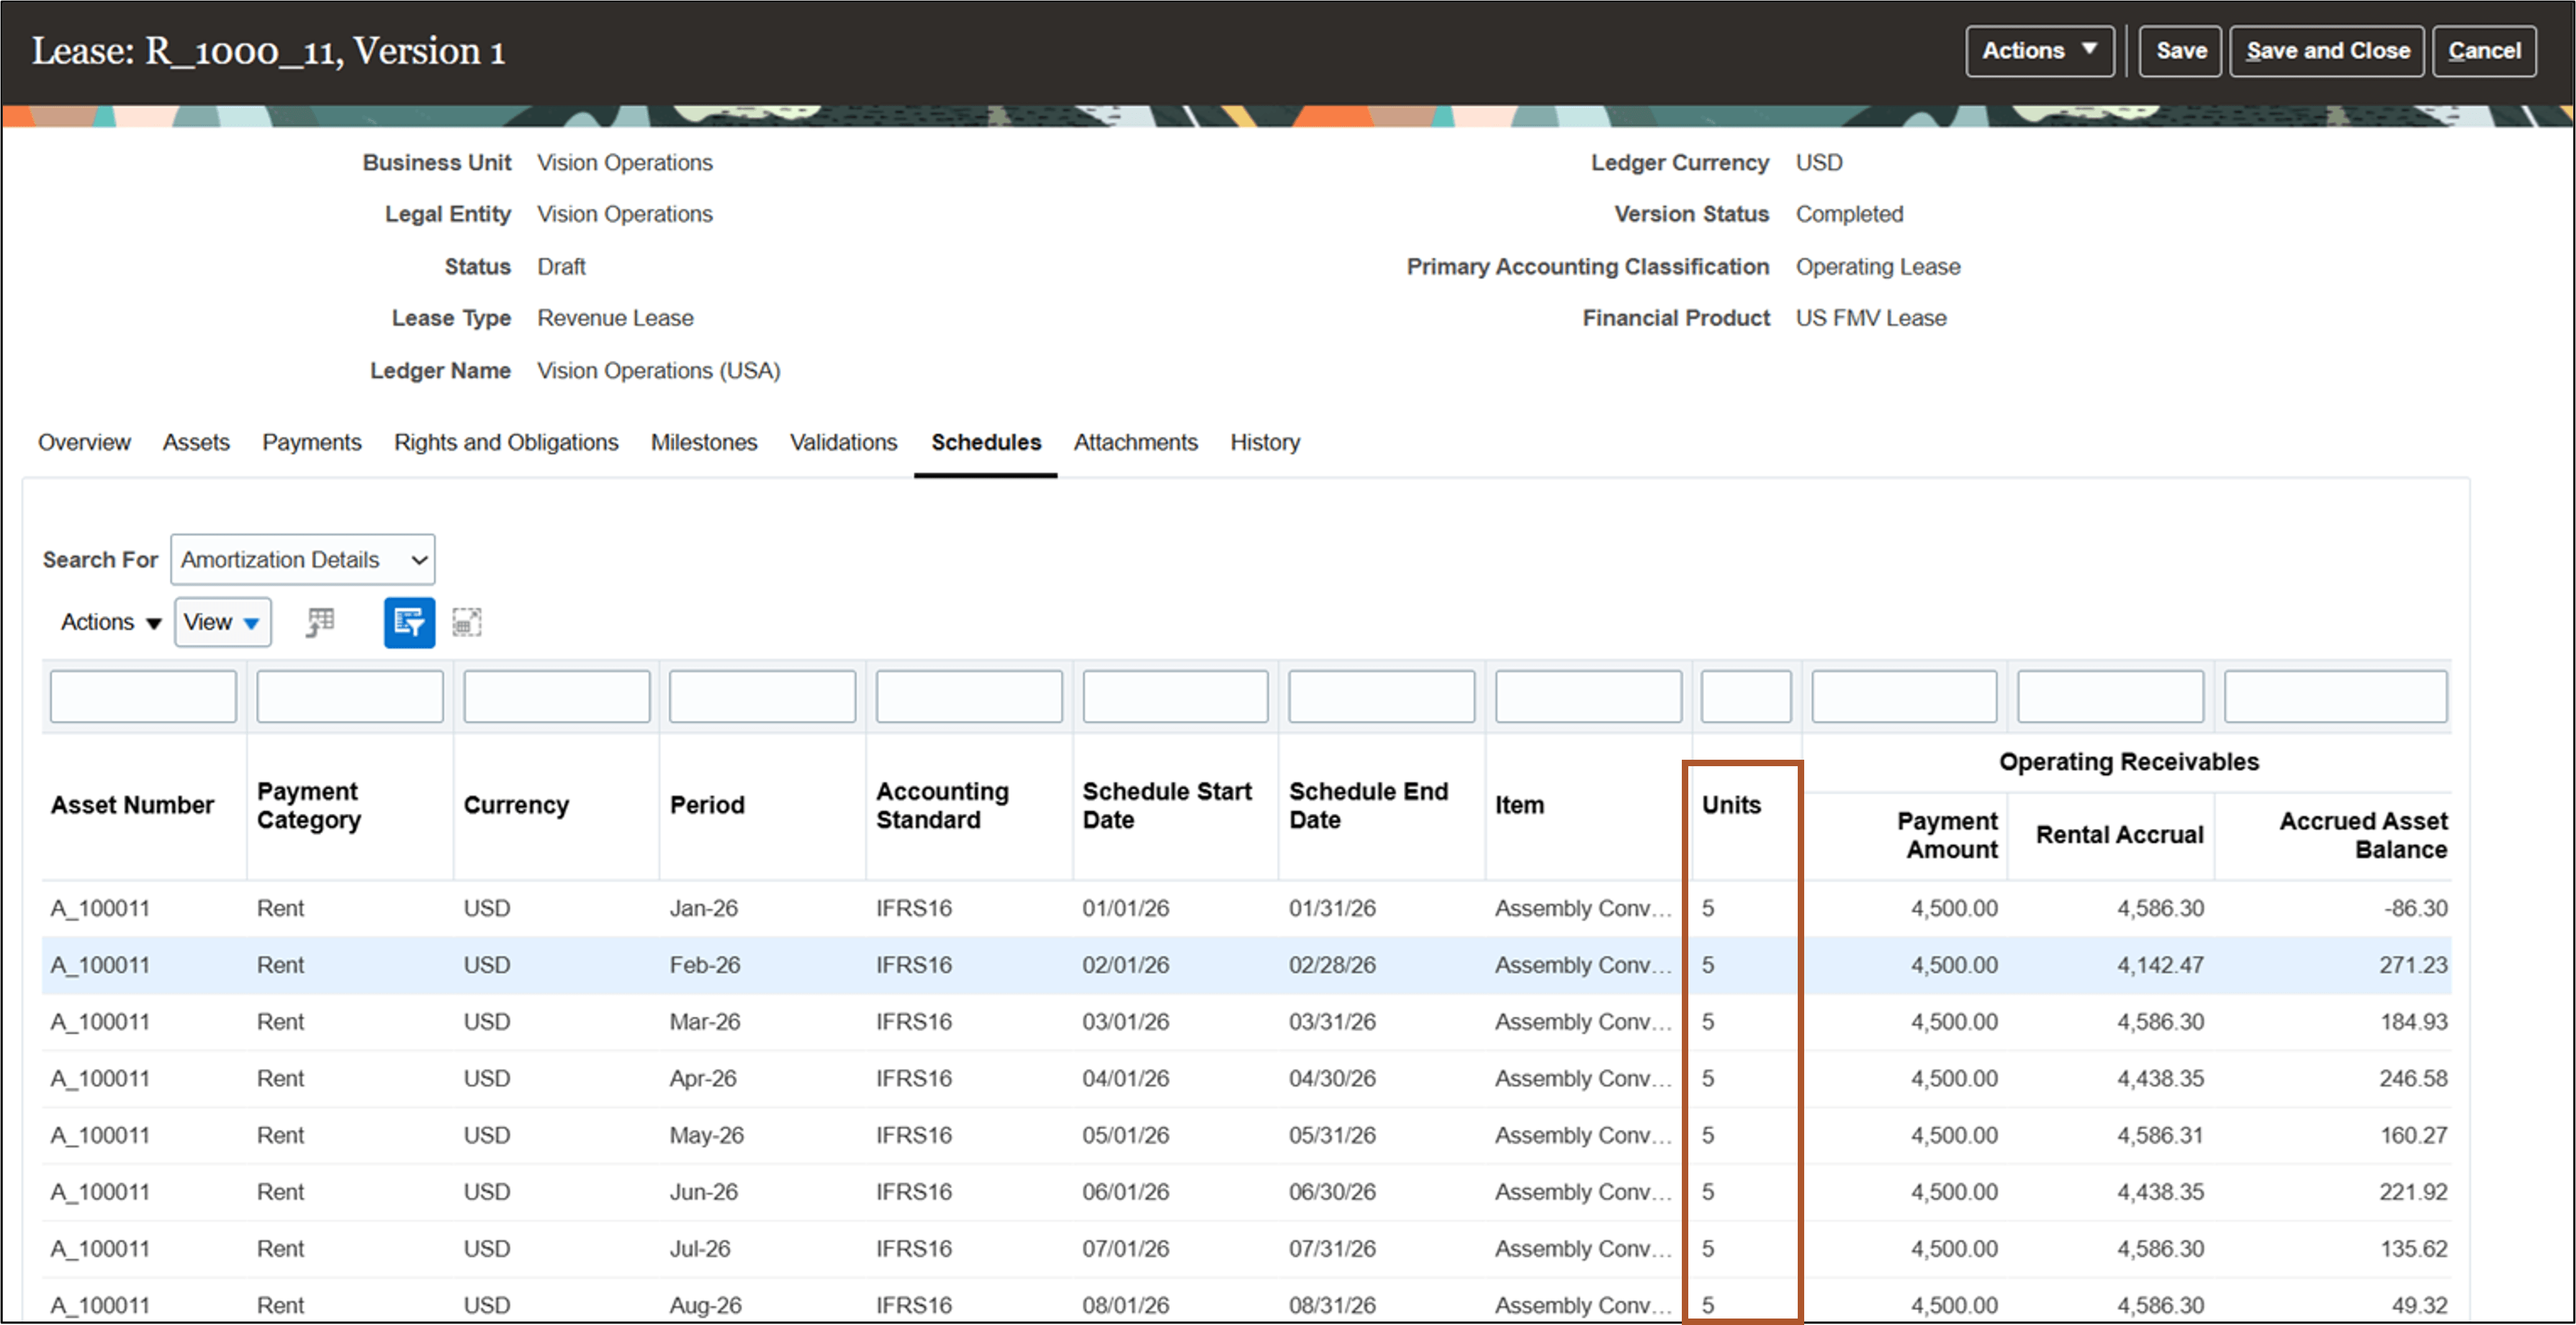The image size is (2576, 1325).
Task: Click the Operating Receivables group header
Action: point(2128,762)
